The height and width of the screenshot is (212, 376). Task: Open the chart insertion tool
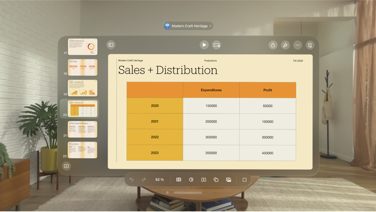click(x=191, y=179)
